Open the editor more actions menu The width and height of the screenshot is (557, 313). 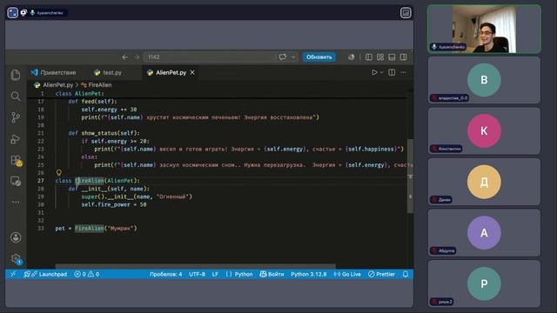pyautogui.click(x=403, y=72)
